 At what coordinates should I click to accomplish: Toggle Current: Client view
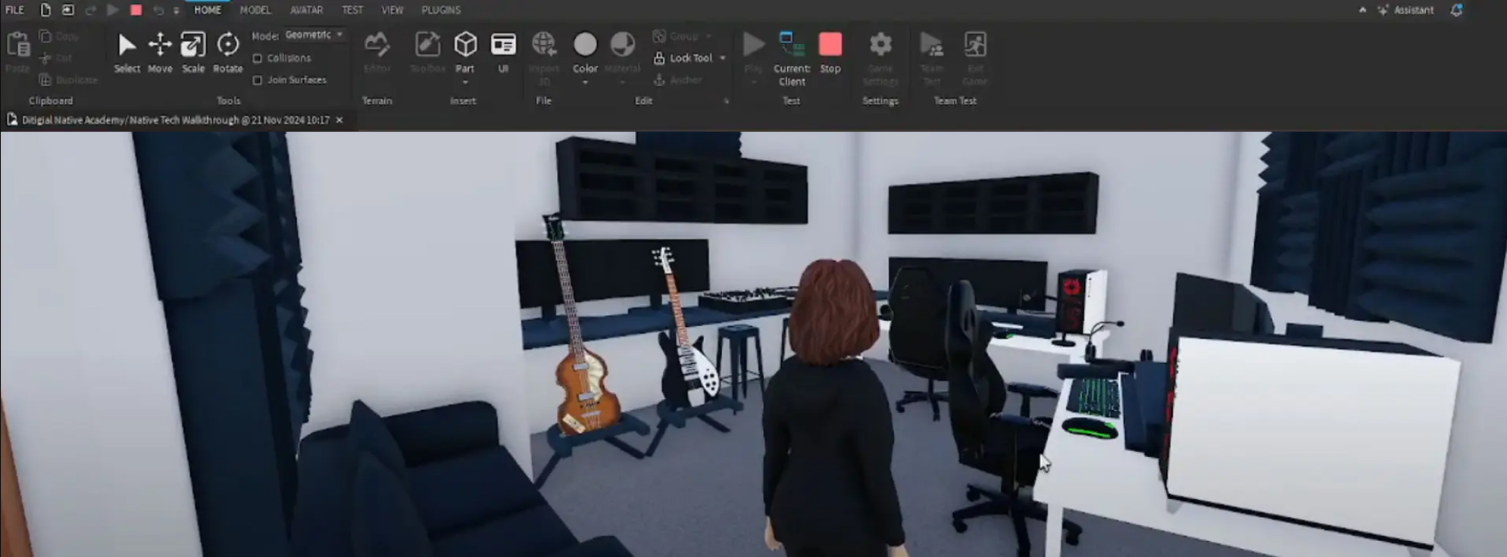(x=792, y=58)
